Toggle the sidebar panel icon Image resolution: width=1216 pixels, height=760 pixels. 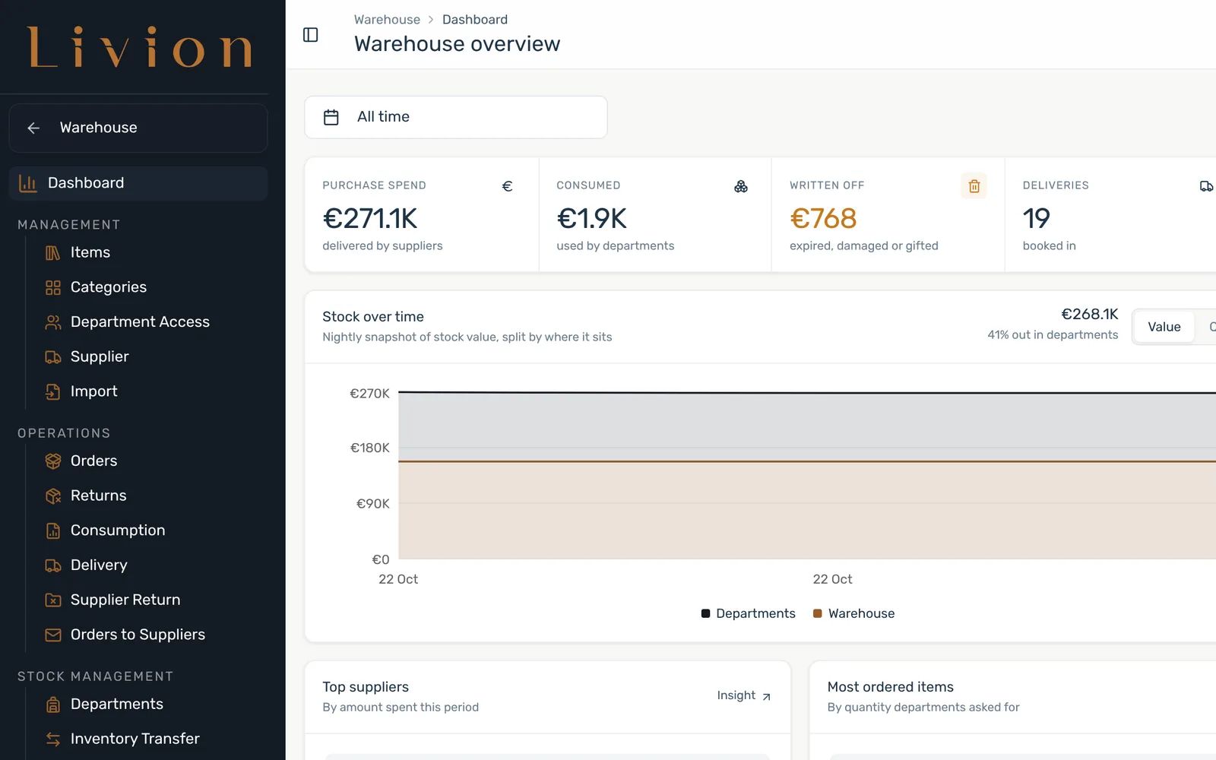click(x=310, y=35)
